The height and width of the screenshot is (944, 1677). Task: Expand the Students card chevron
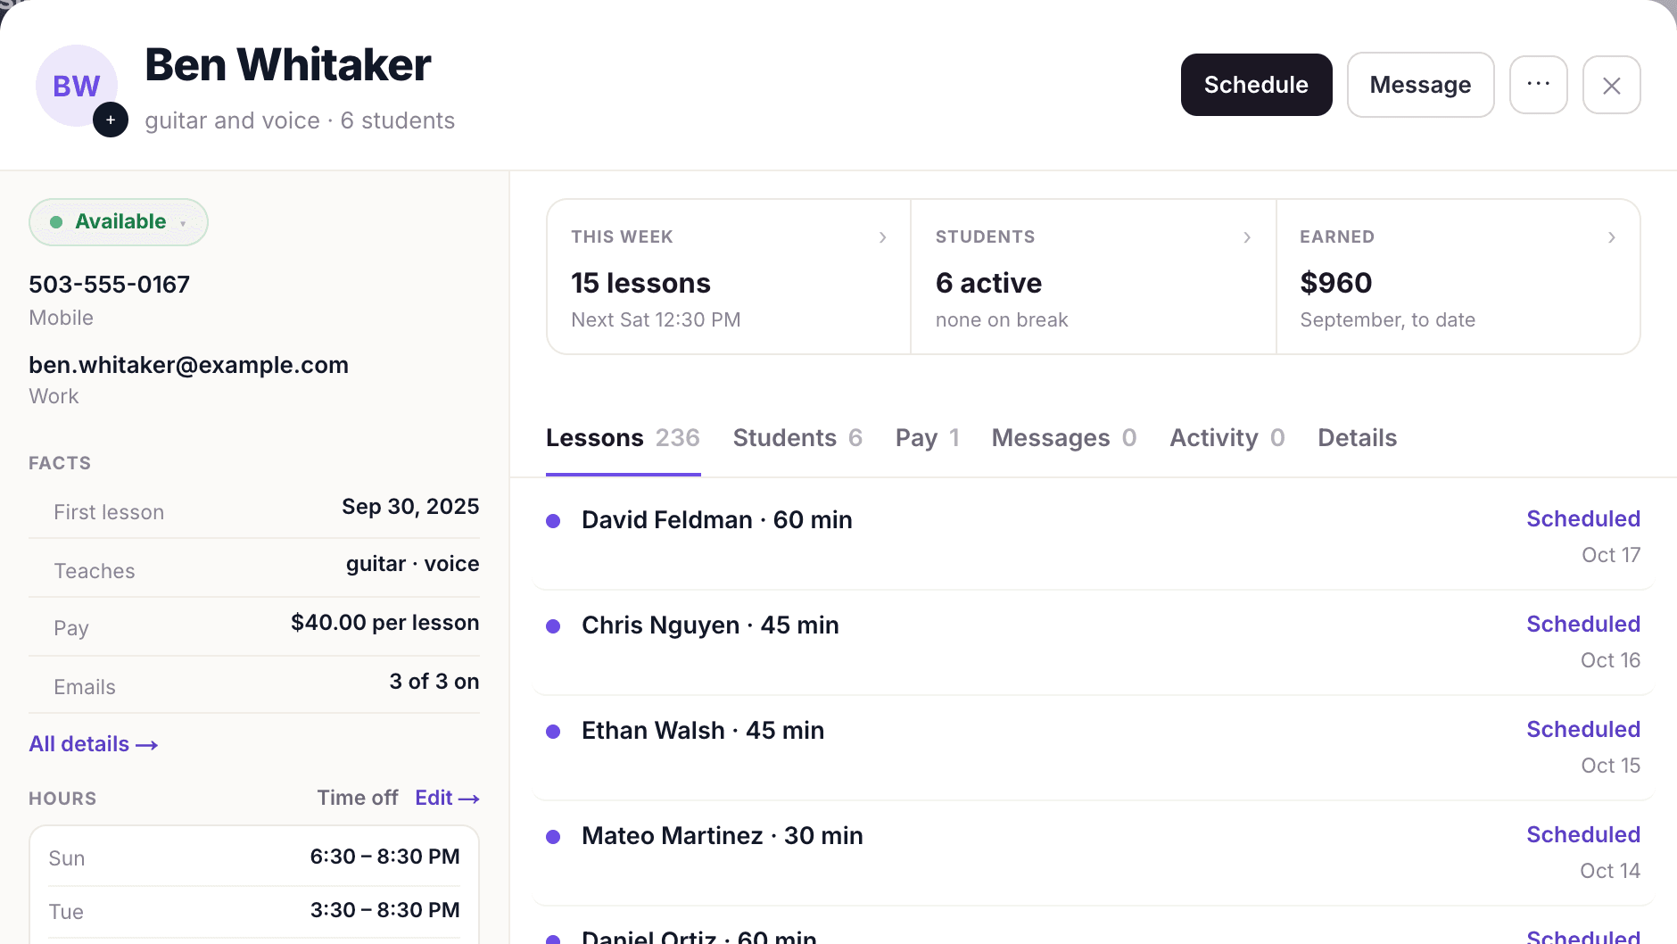click(x=1247, y=237)
